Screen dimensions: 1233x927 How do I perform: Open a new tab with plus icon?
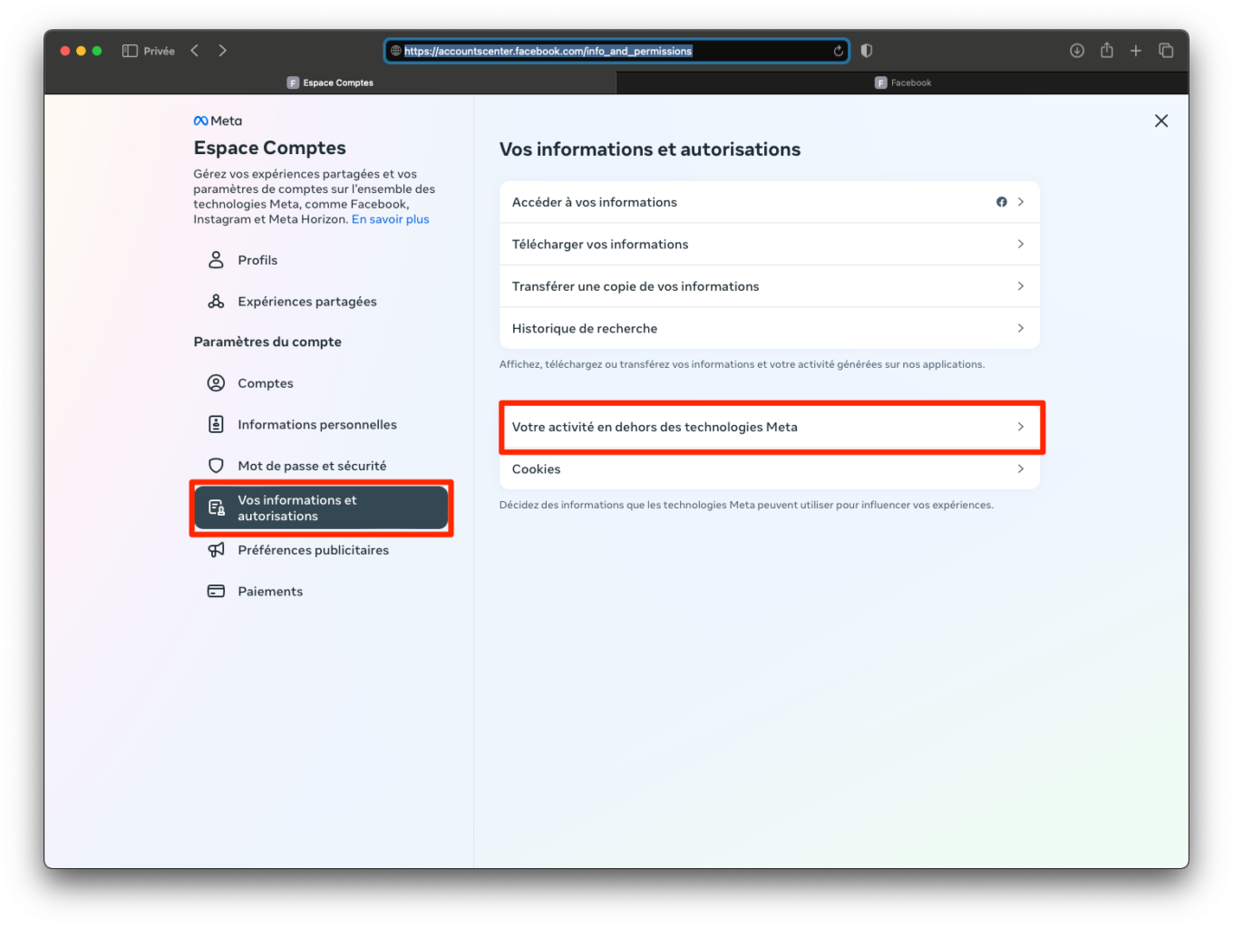click(x=1136, y=51)
